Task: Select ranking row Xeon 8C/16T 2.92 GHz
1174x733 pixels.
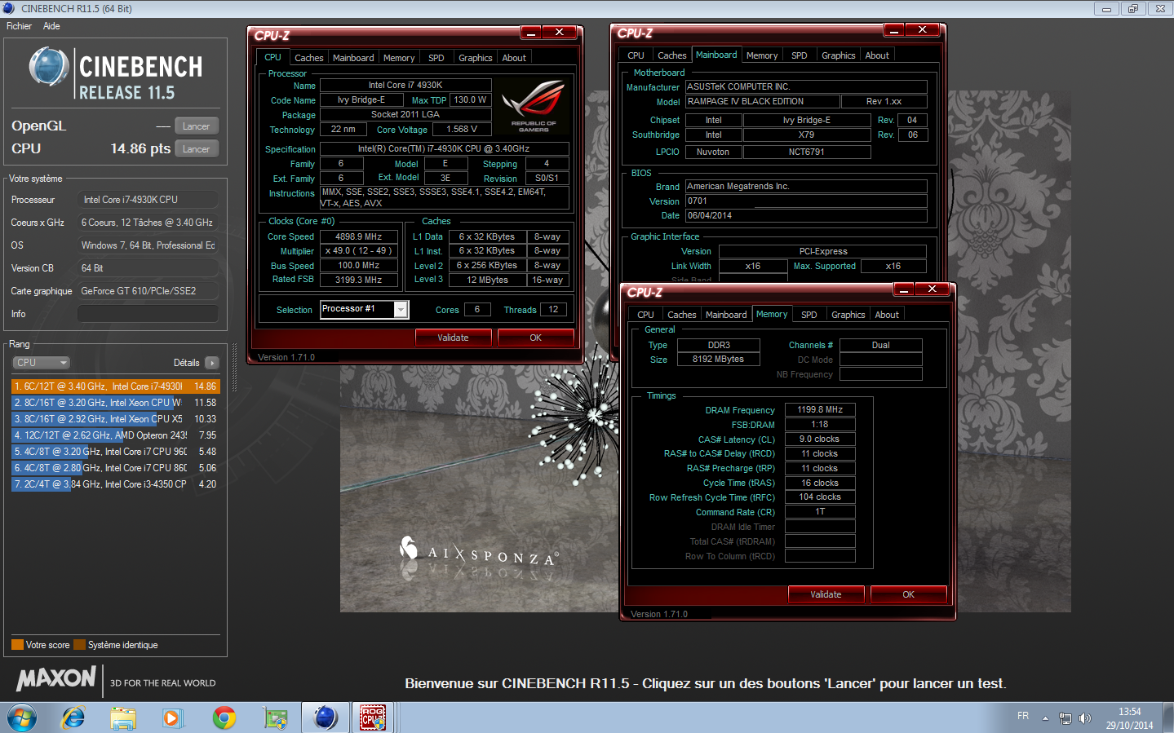Action: [x=115, y=419]
